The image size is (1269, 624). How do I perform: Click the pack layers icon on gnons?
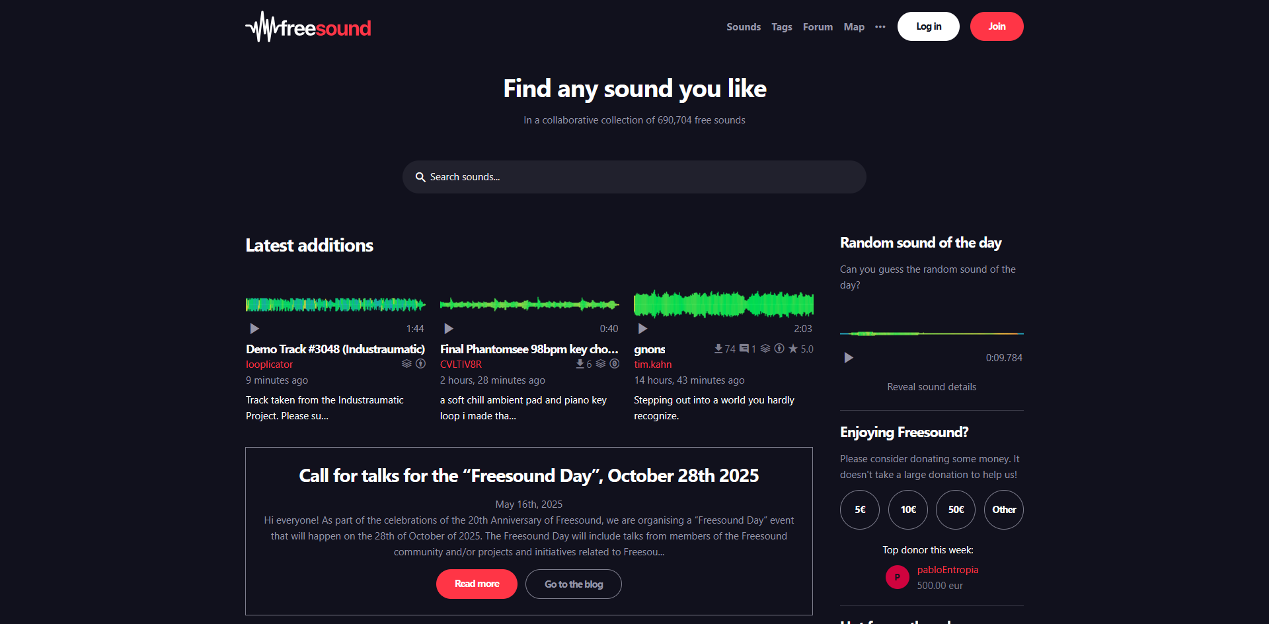click(x=765, y=349)
